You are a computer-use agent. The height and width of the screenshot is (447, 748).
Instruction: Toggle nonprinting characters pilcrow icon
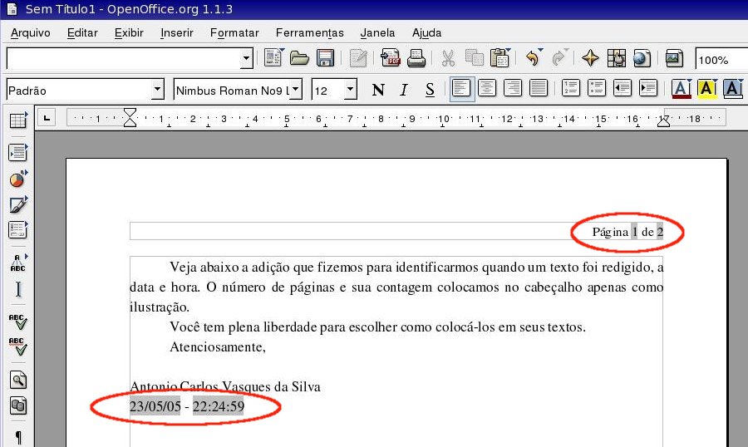tap(17, 436)
